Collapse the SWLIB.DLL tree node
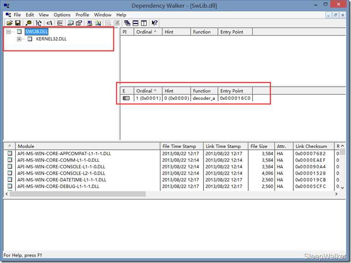 [x=8, y=31]
